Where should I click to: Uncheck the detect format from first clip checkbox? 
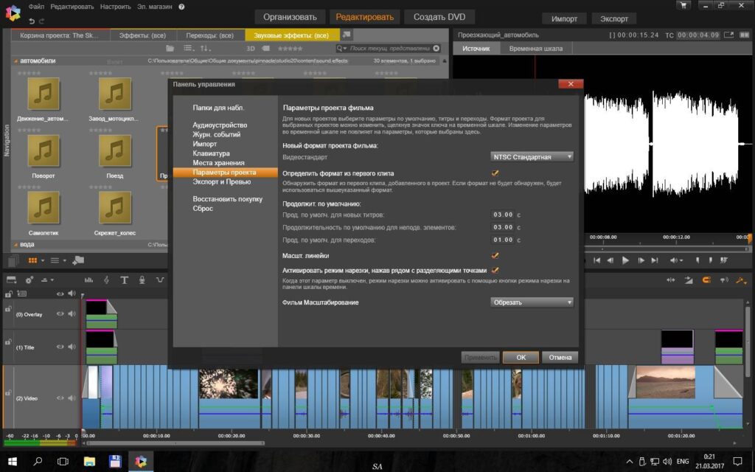click(495, 173)
